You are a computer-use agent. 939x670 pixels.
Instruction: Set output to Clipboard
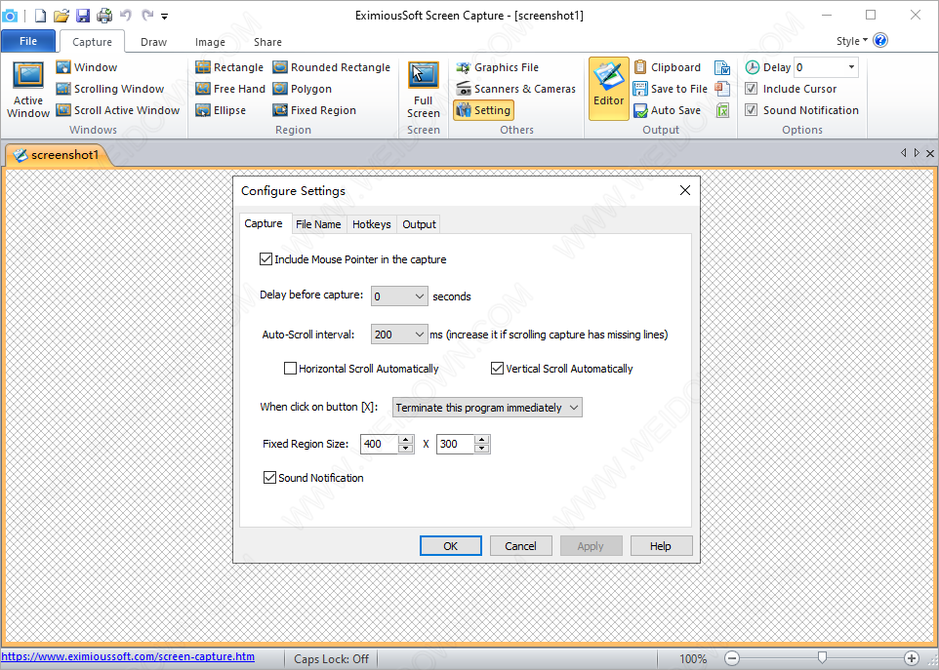[x=667, y=67]
